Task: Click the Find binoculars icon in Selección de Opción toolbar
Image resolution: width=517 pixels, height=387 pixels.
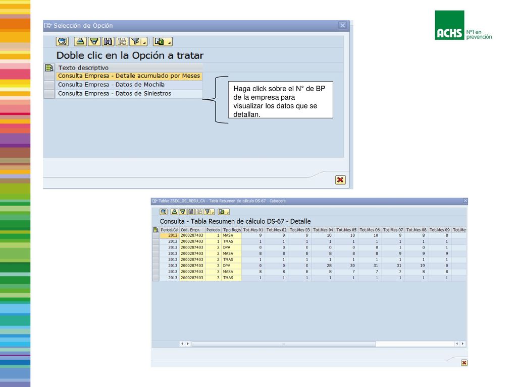Action: [x=108, y=41]
